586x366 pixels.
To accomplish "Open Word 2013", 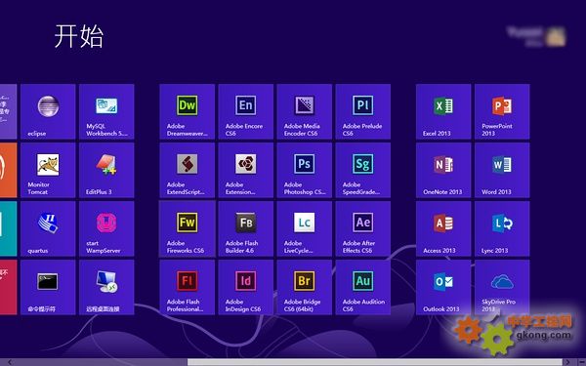I will pos(502,170).
